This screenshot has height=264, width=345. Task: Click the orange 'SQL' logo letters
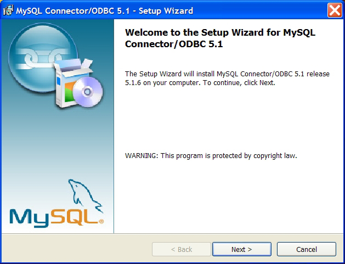point(75,217)
